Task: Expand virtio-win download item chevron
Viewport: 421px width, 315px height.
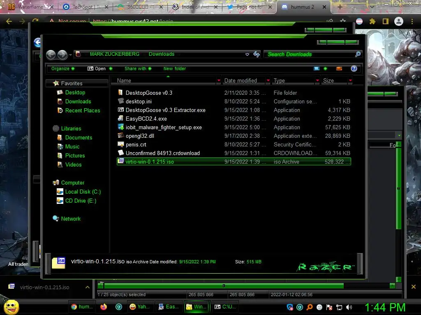Action: [87, 287]
